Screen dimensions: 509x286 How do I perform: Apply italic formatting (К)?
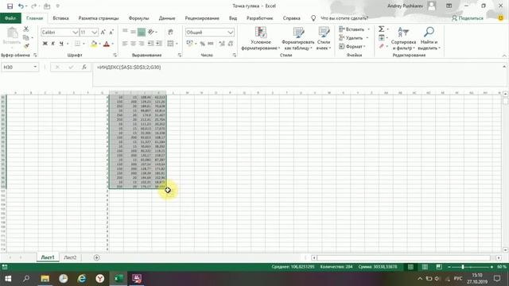coord(53,44)
